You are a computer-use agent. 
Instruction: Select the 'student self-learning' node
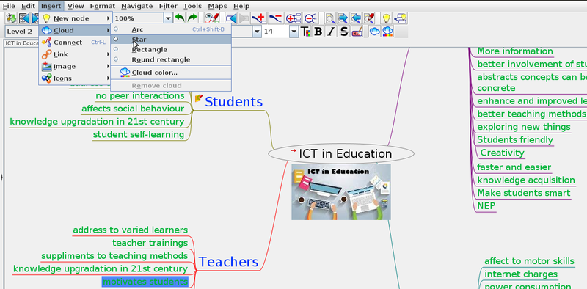139,134
